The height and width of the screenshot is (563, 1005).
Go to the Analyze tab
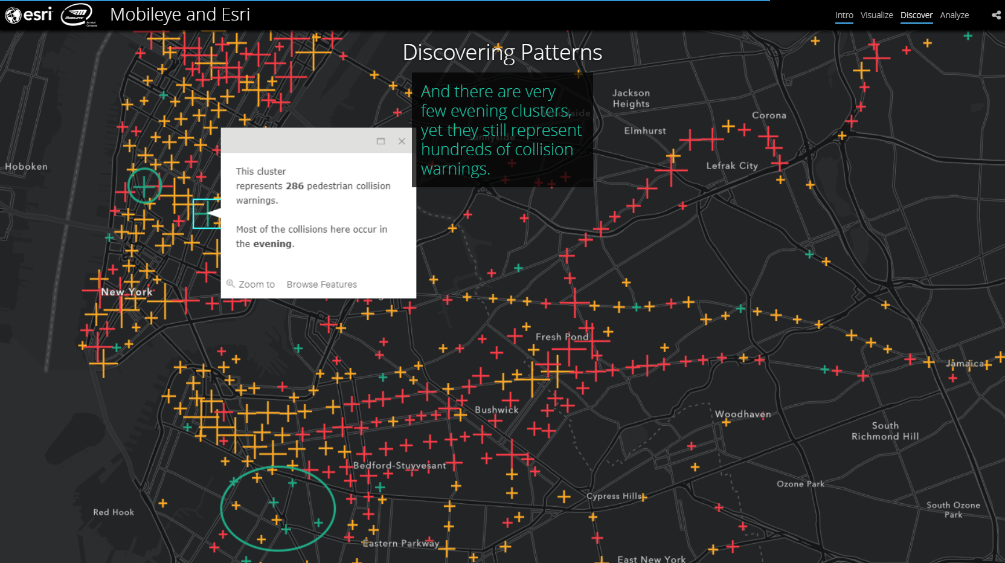(954, 15)
